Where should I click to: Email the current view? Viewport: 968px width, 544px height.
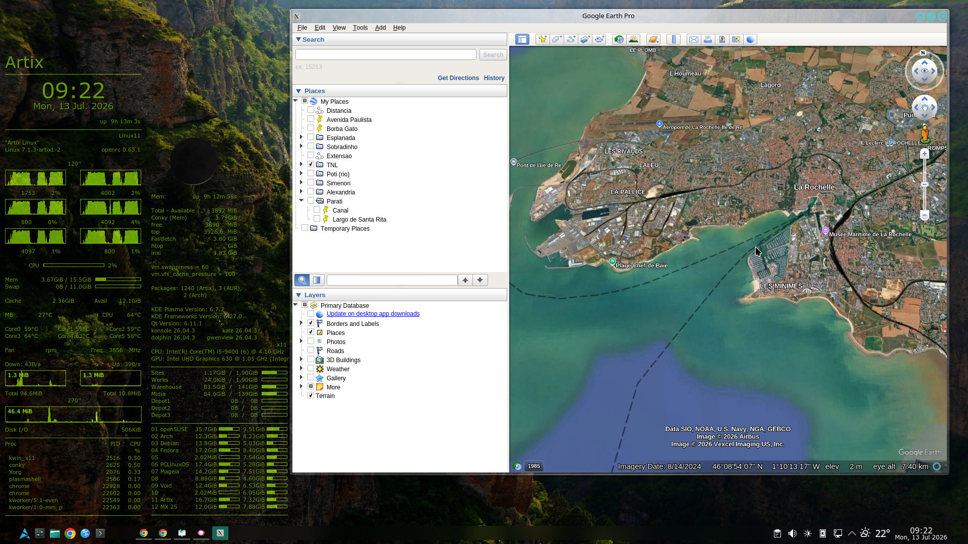(694, 39)
